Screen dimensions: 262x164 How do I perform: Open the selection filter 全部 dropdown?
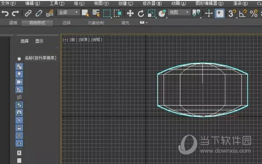pyautogui.click(x=68, y=12)
